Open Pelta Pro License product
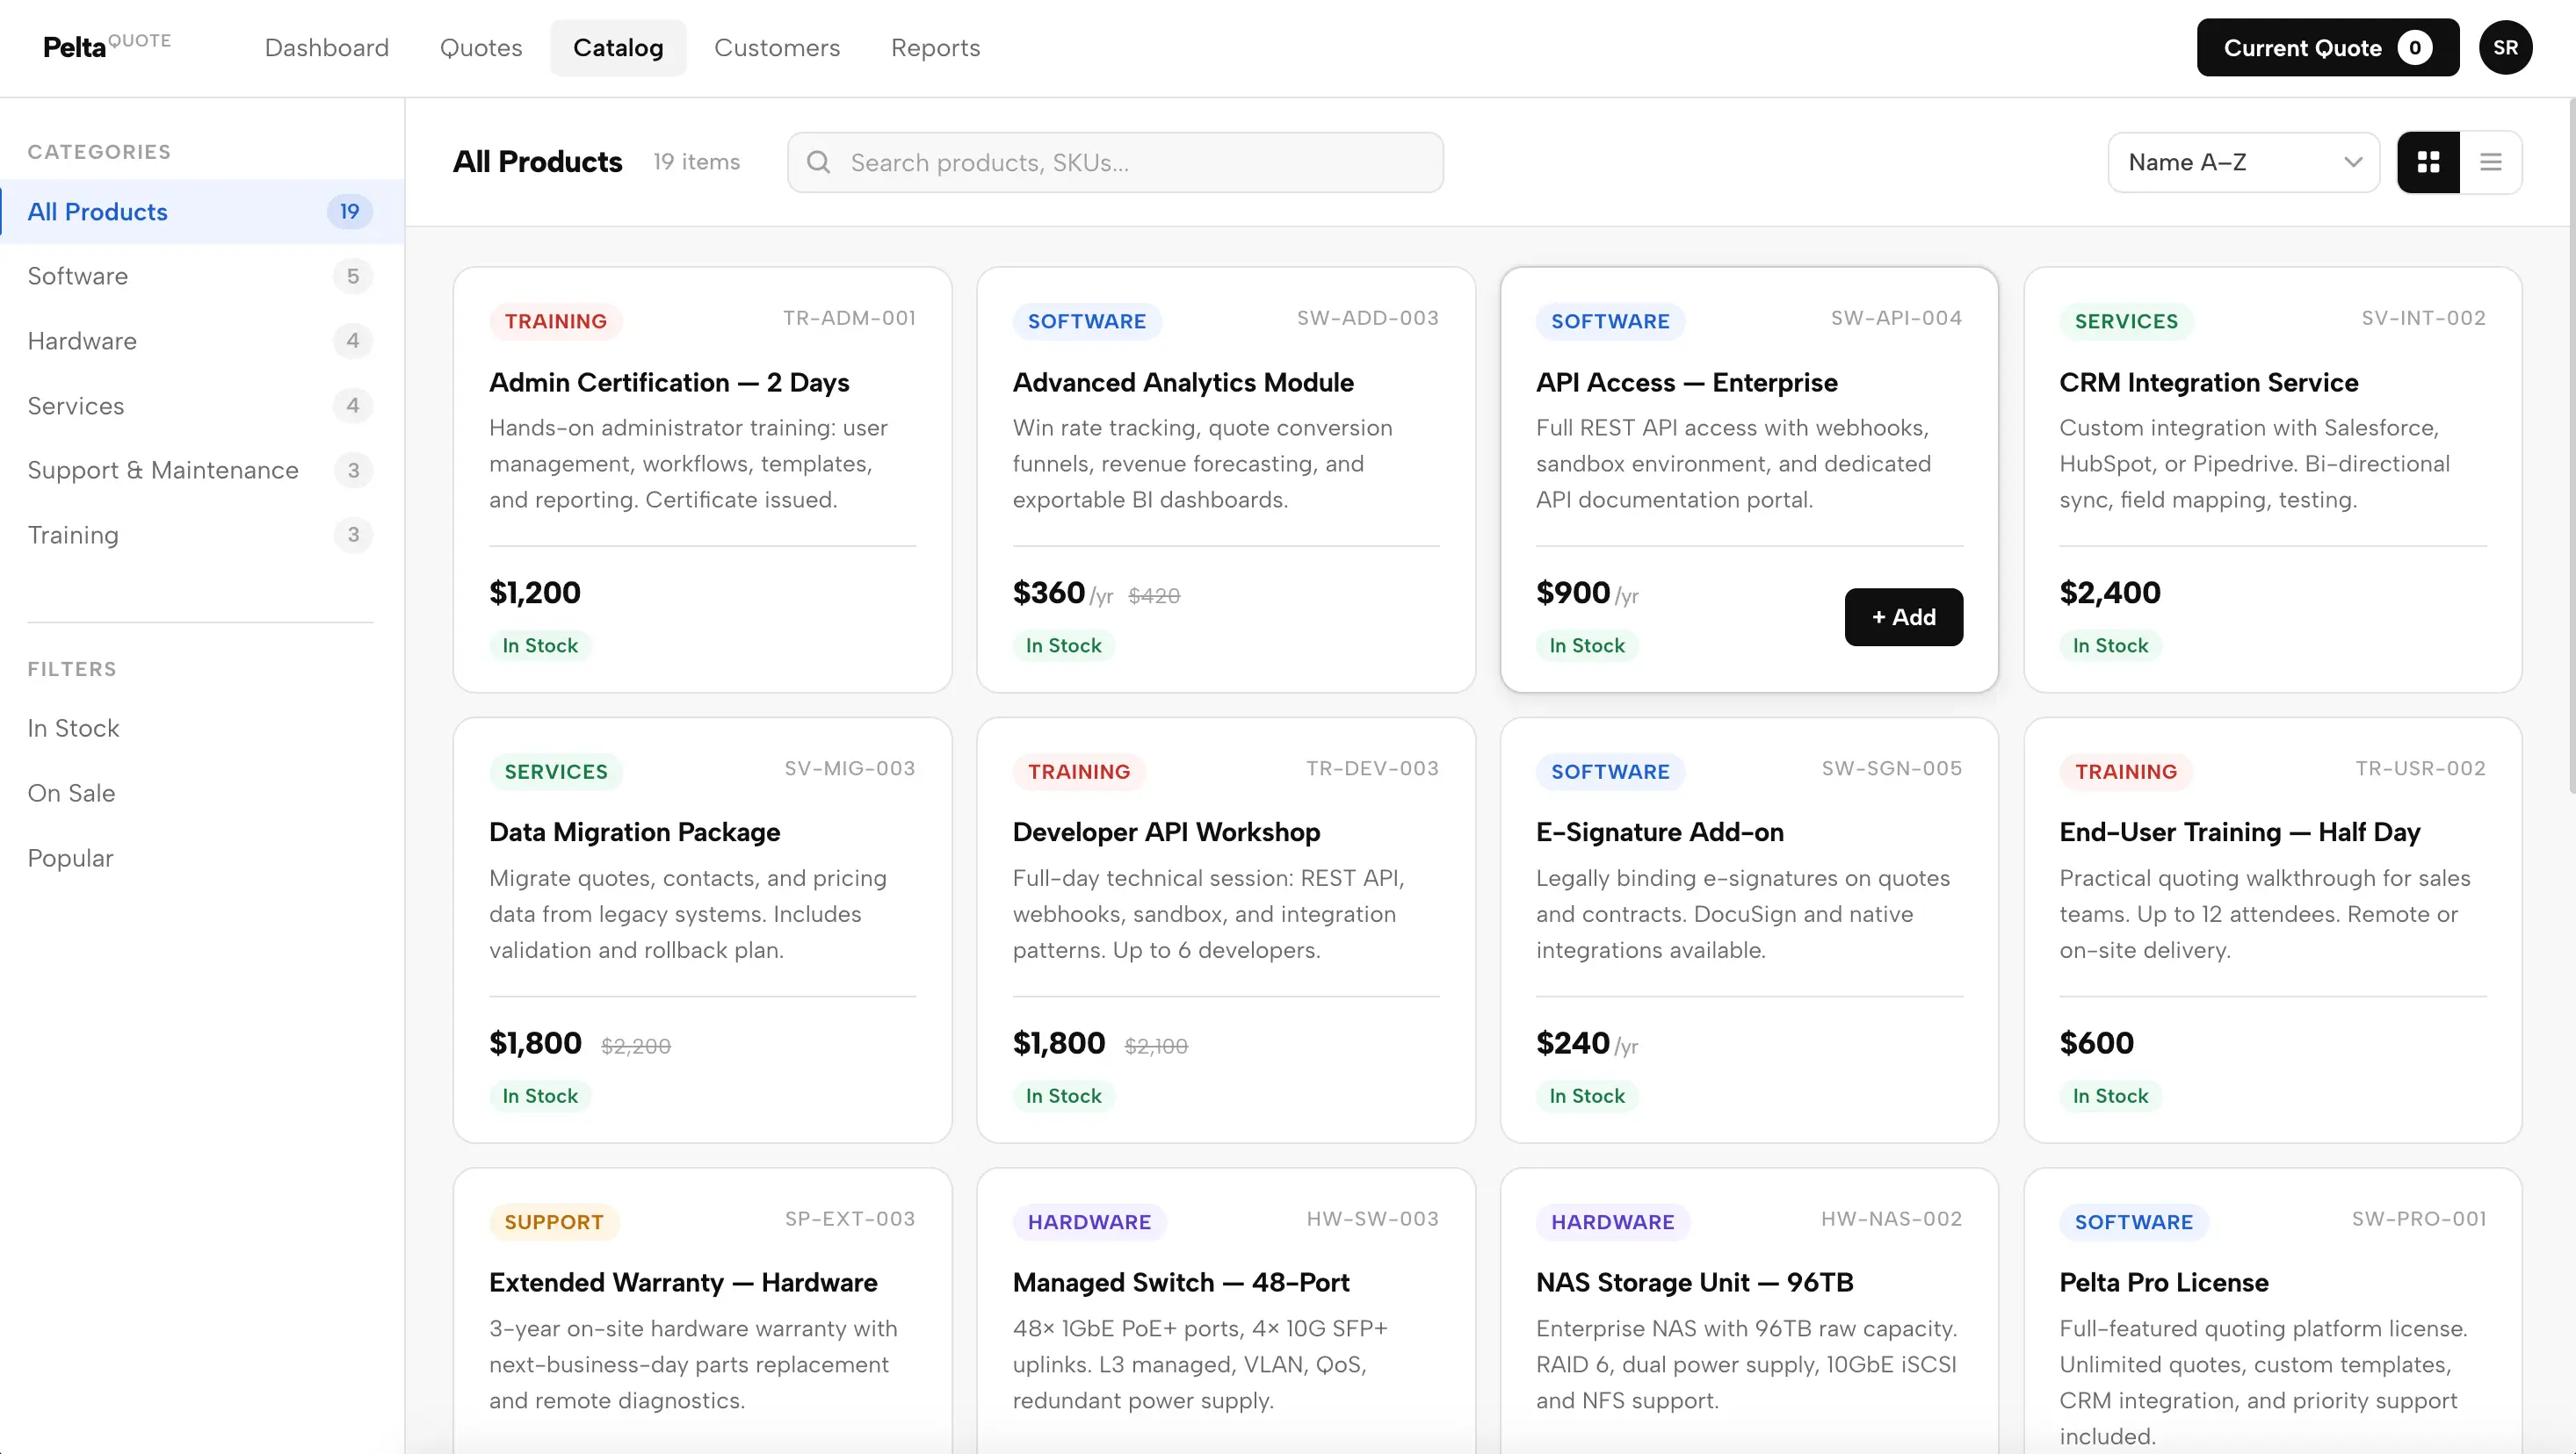The image size is (2576, 1454). (x=2272, y=1311)
